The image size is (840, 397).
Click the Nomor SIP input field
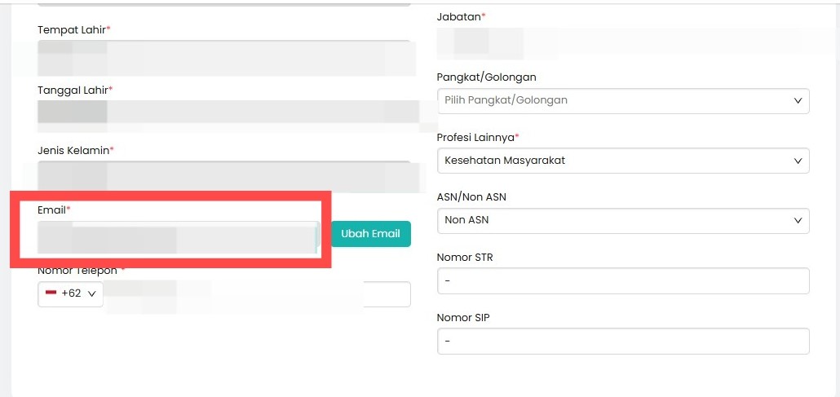[x=623, y=342]
